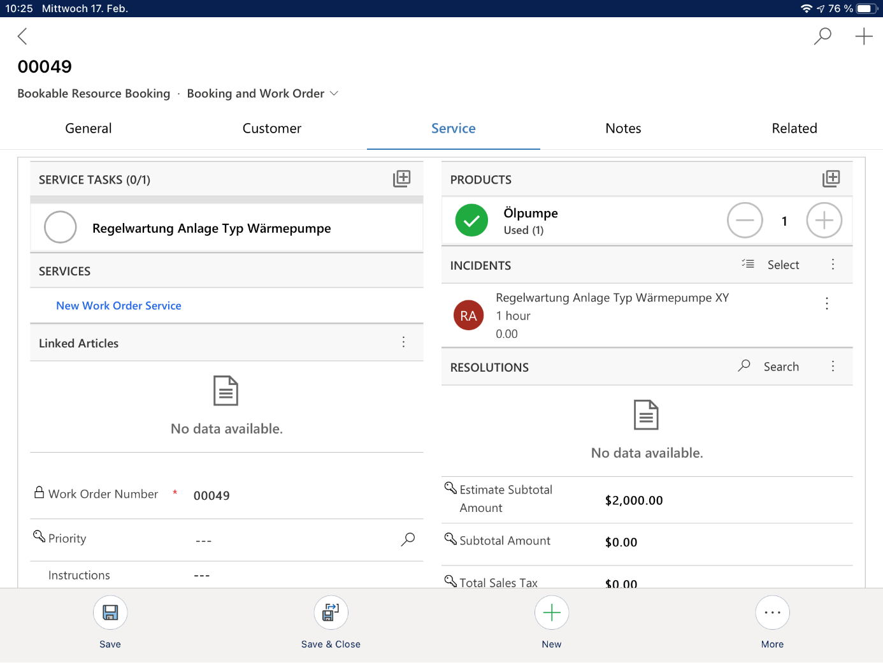
Task: Click the Search icon in Resolutions
Action: click(x=743, y=366)
